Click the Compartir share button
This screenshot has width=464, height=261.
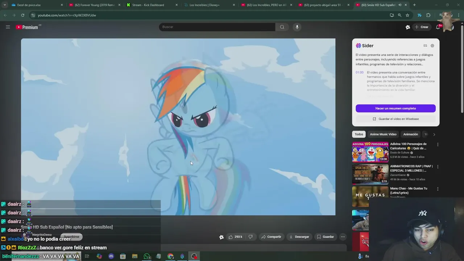(271, 237)
